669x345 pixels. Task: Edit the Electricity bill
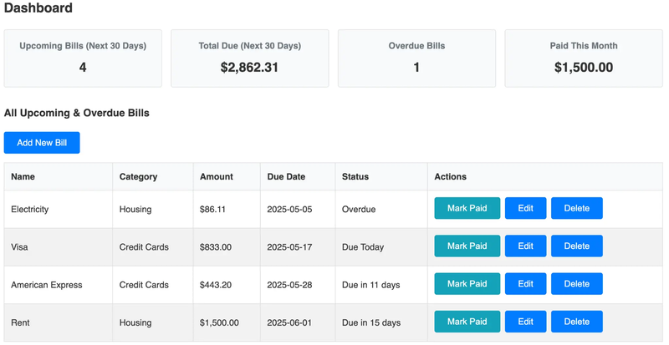526,208
